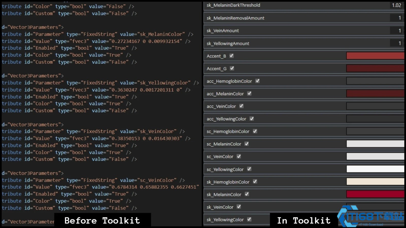Click the sk_MelaninRemovalAmount slider row

coord(304,18)
